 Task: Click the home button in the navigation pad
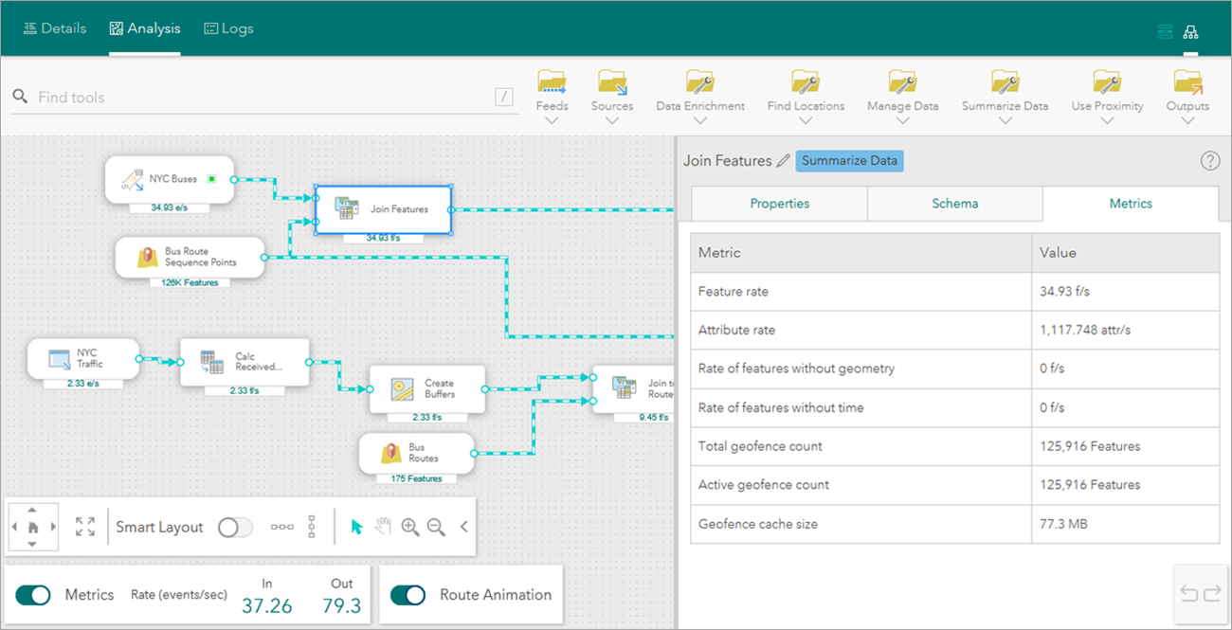point(33,527)
